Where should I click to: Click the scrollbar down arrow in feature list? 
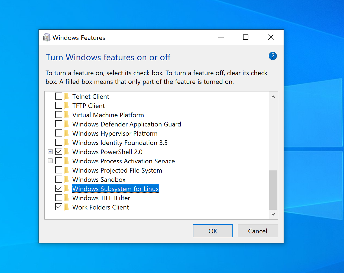(x=273, y=214)
